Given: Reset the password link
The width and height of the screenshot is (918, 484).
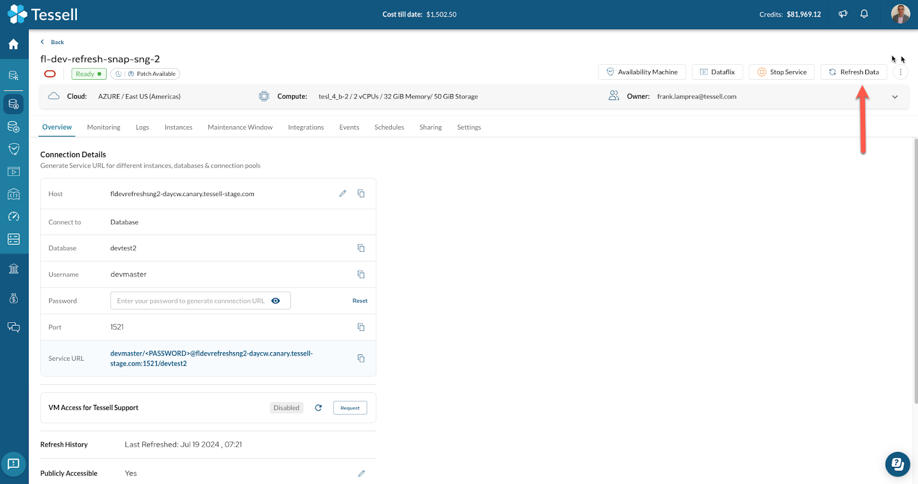Looking at the screenshot, I should (360, 300).
